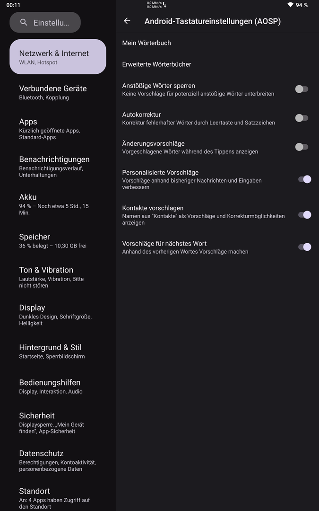
Task: Open Erweiterte Wörterbücher
Action: [x=156, y=64]
